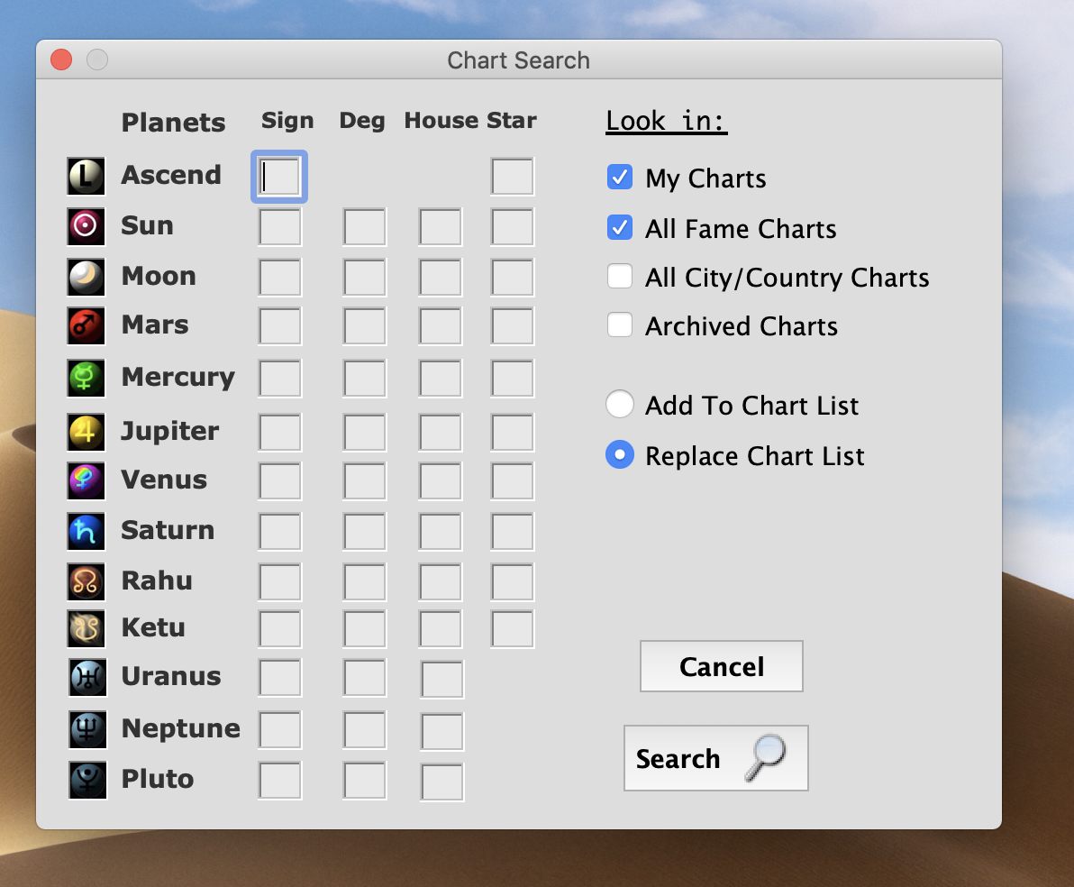Click the Neptune trident icon
1074x887 pixels.
point(87,729)
